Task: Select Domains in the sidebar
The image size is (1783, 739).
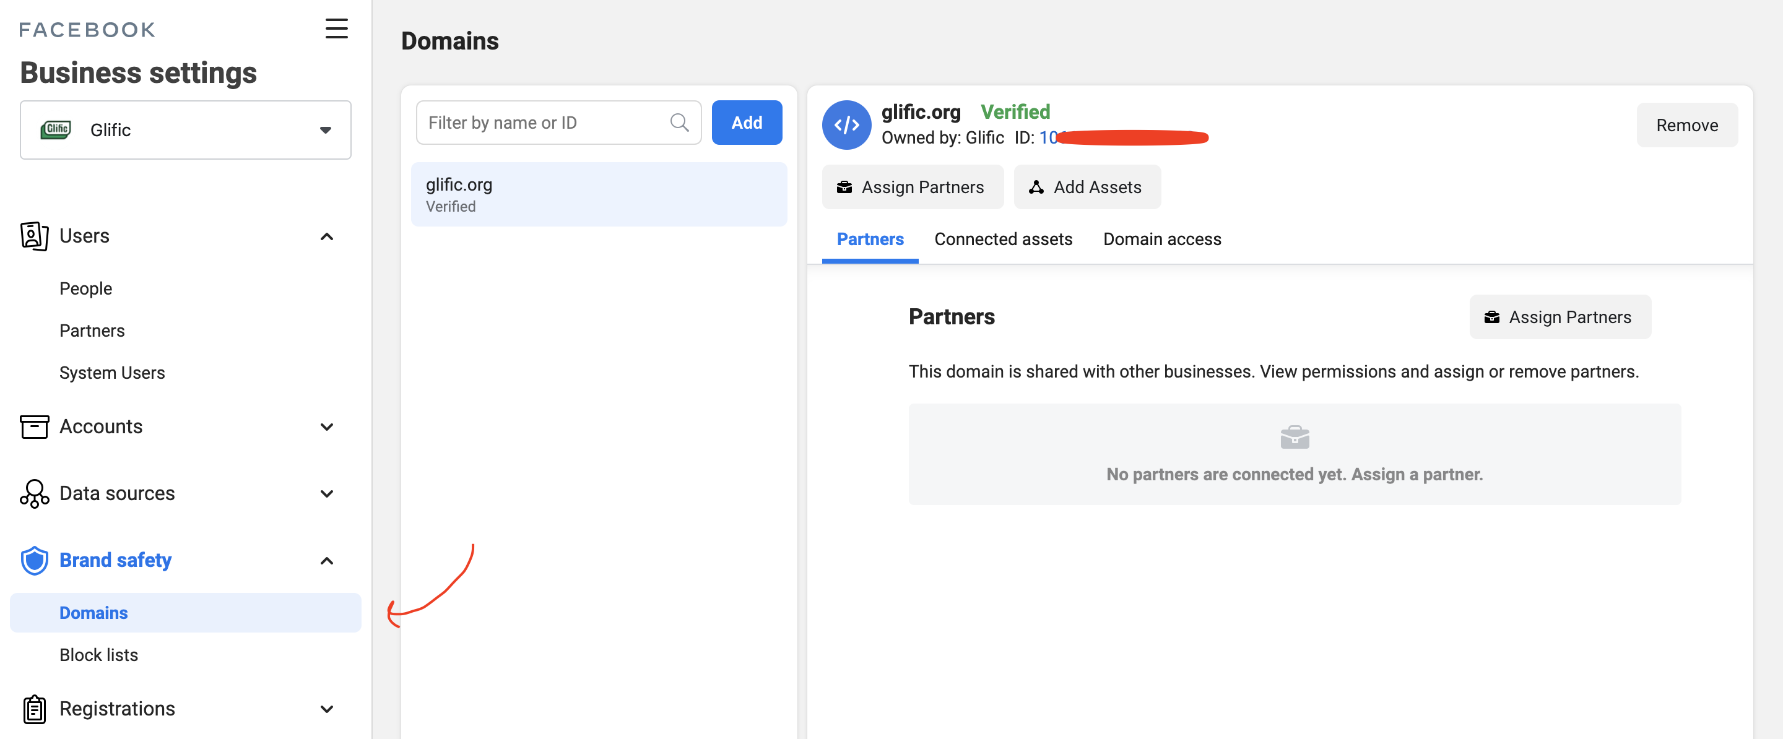Action: pyautogui.click(x=186, y=612)
